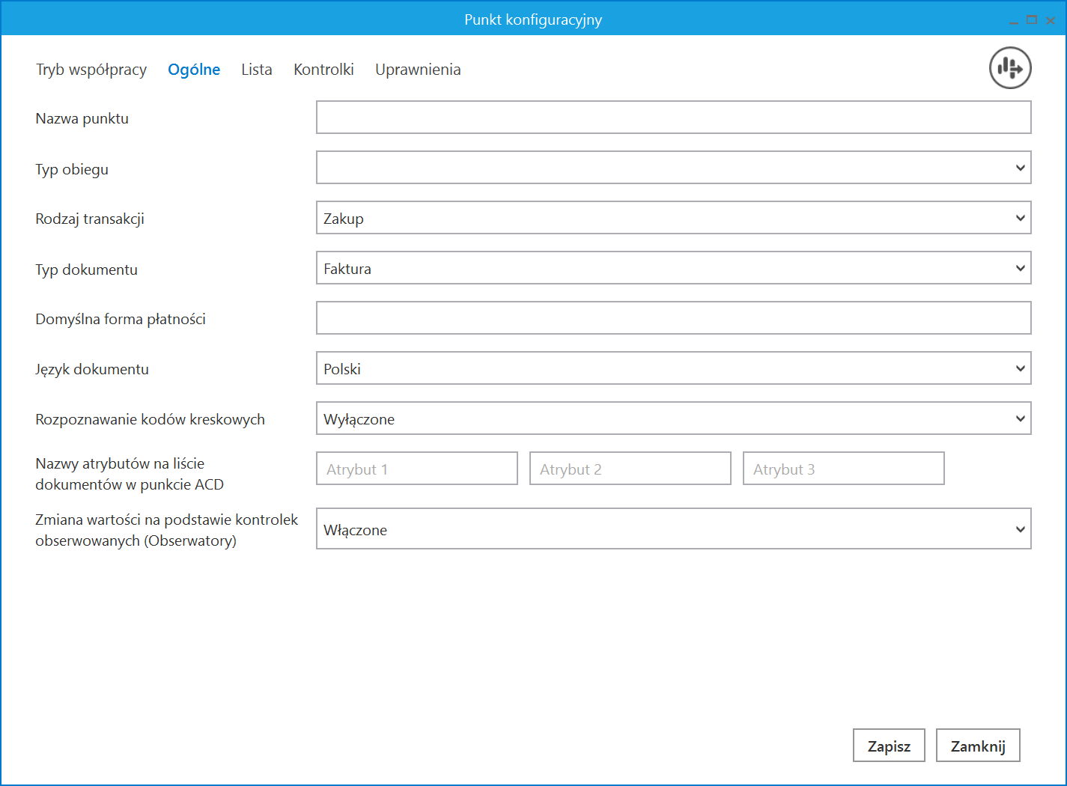This screenshot has height=786, width=1067.
Task: Switch to the Lista tab
Action: click(256, 70)
